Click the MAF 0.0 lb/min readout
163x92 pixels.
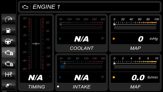tap(145, 78)
